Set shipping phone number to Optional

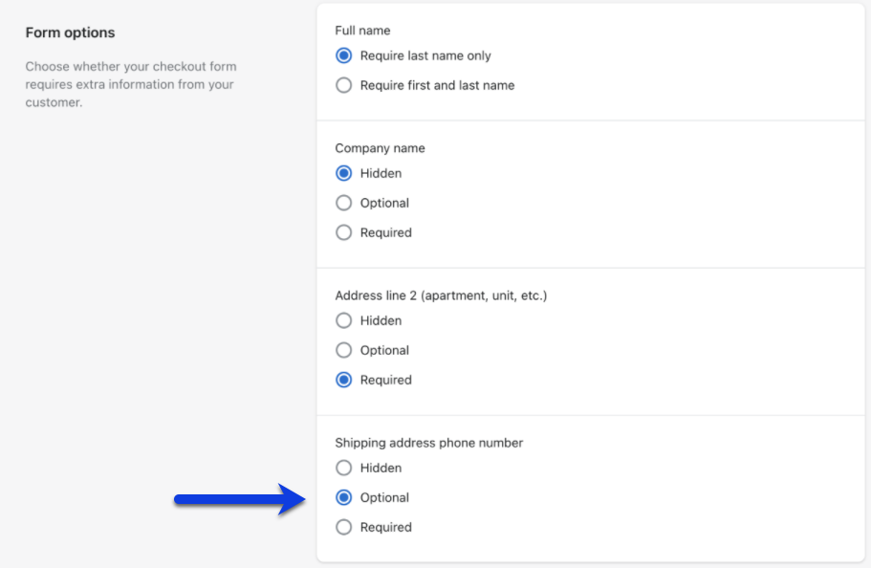point(344,497)
